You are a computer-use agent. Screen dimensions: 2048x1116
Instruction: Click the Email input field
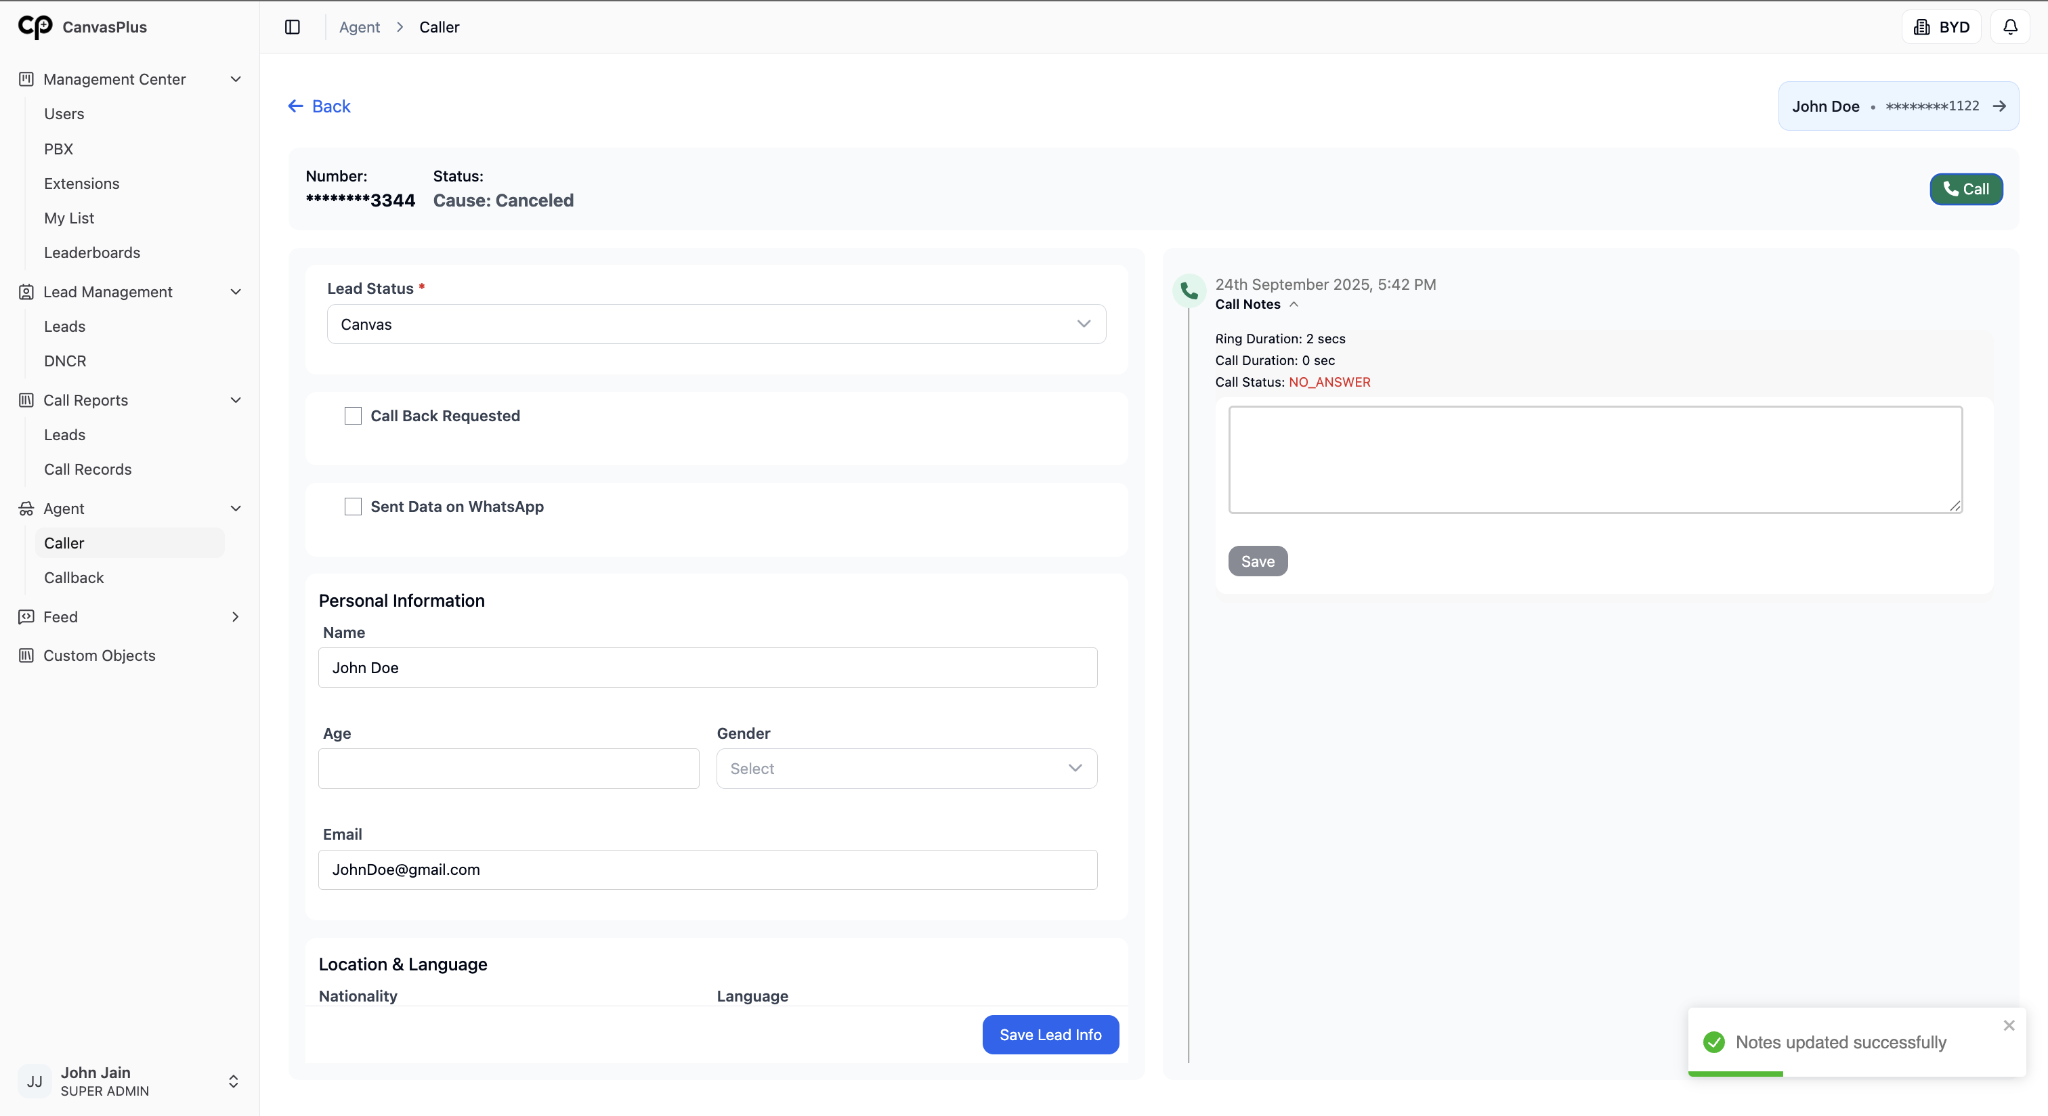pos(708,870)
